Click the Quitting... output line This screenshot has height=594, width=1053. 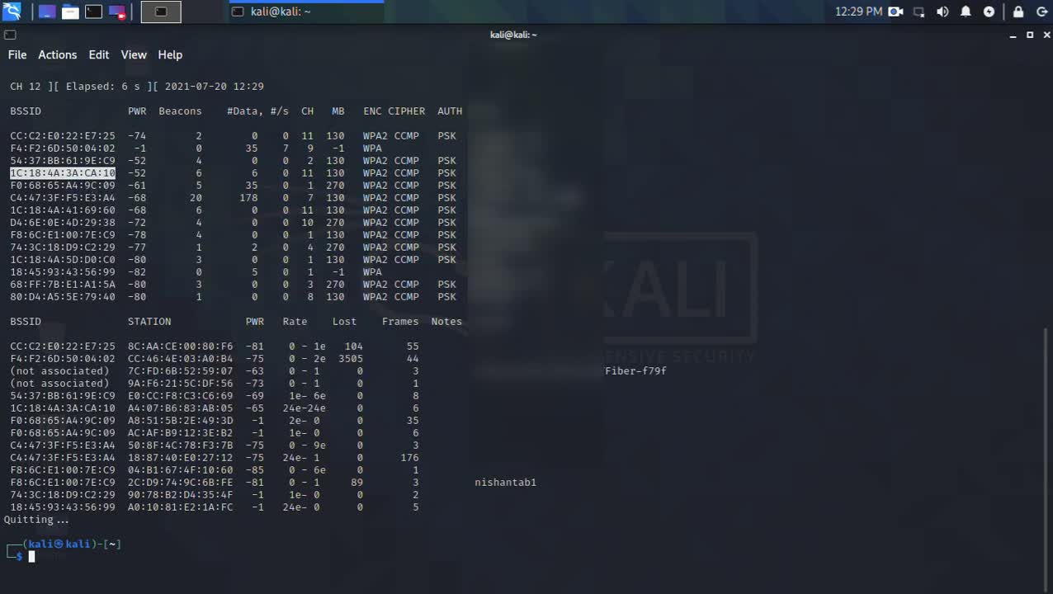pos(36,520)
